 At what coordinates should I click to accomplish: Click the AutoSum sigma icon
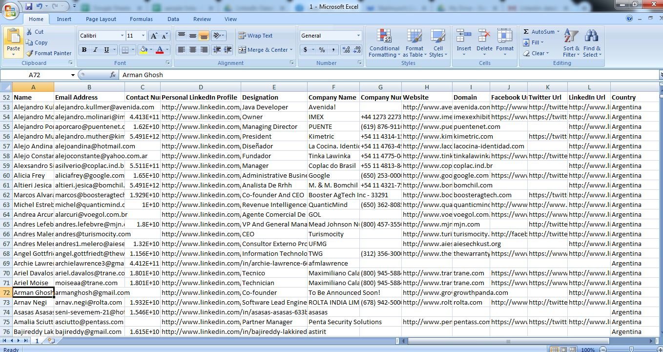coord(526,32)
